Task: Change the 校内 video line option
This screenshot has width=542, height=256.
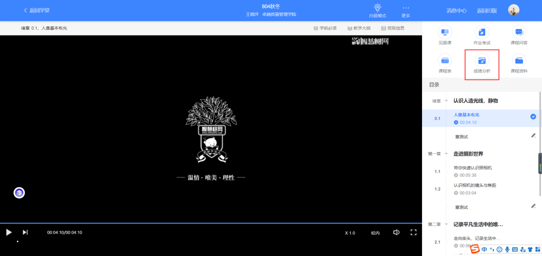Action: pyautogui.click(x=375, y=233)
